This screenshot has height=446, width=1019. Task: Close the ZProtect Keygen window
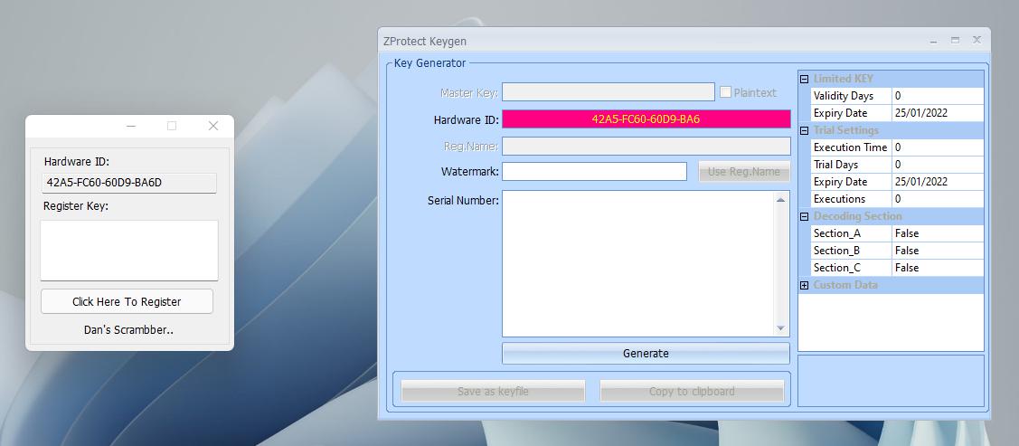pos(977,41)
